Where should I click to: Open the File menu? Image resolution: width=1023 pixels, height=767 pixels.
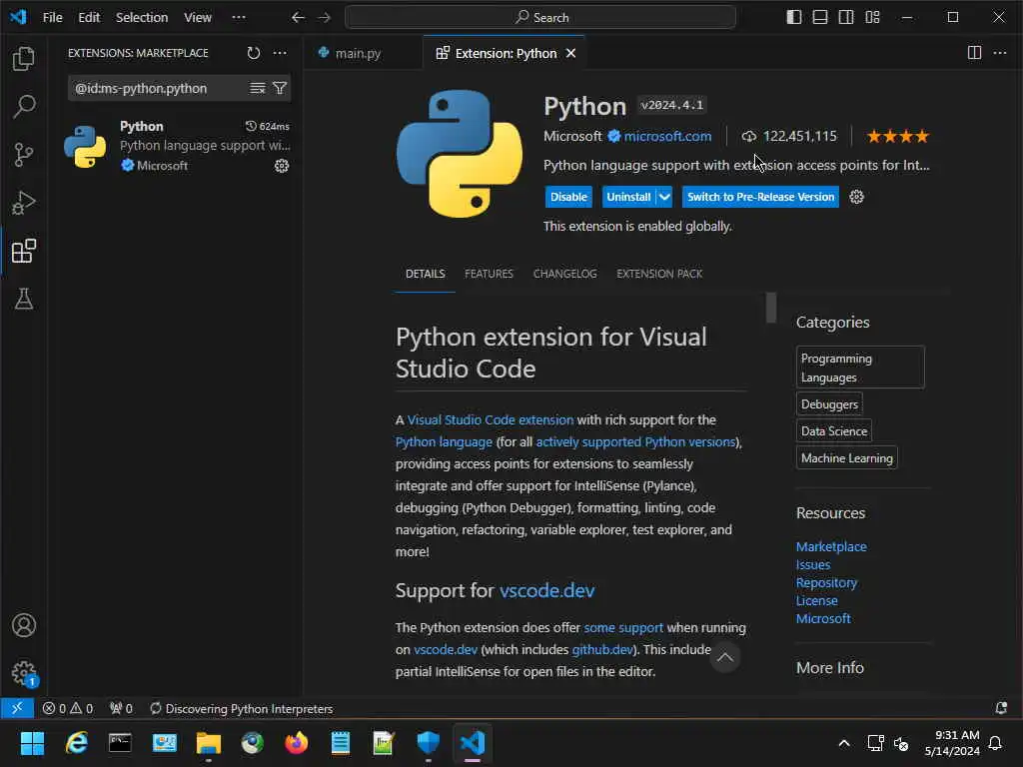coord(52,18)
